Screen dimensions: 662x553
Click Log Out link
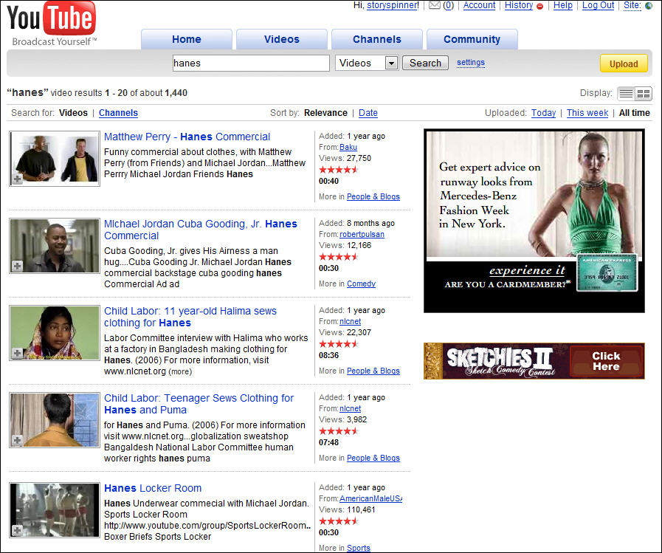click(599, 5)
